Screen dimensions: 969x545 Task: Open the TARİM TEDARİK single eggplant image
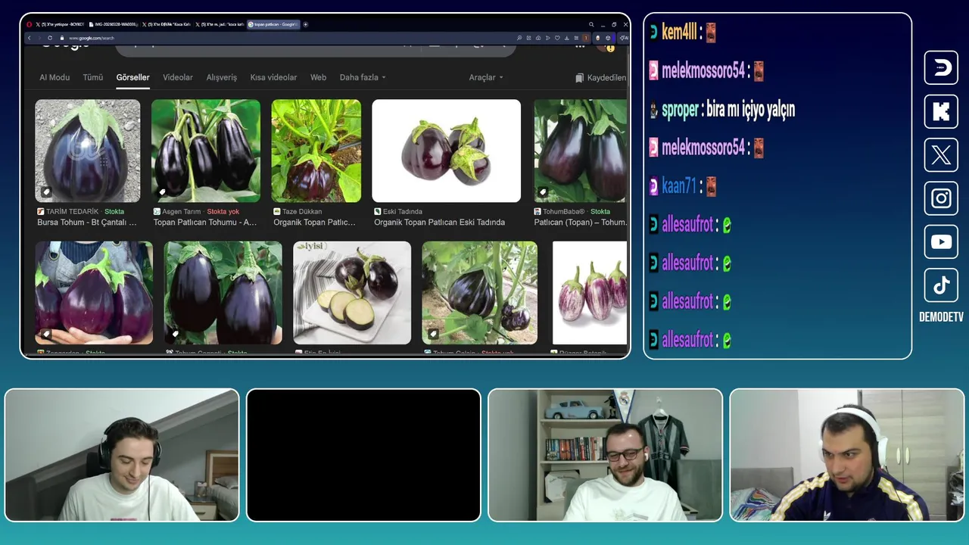tap(87, 151)
